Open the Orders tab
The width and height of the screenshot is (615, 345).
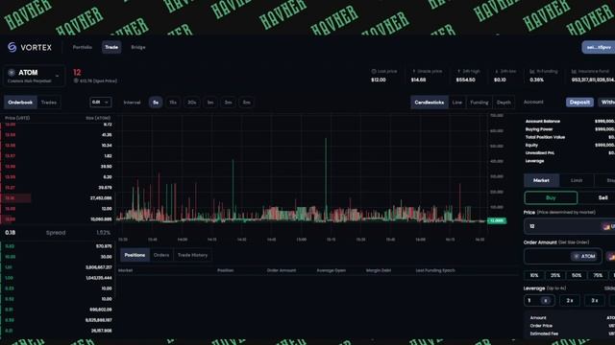point(161,255)
